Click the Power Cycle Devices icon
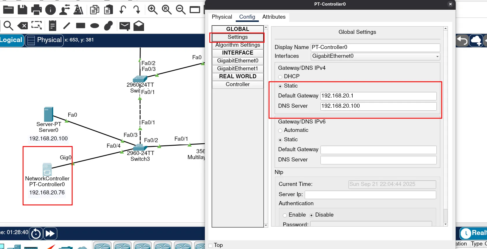Viewport: 487px width, 249px height. 36,234
